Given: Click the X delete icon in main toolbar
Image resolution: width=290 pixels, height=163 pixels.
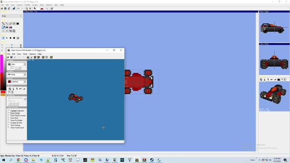Looking at the screenshot, I should pyautogui.click(x=30, y=9).
